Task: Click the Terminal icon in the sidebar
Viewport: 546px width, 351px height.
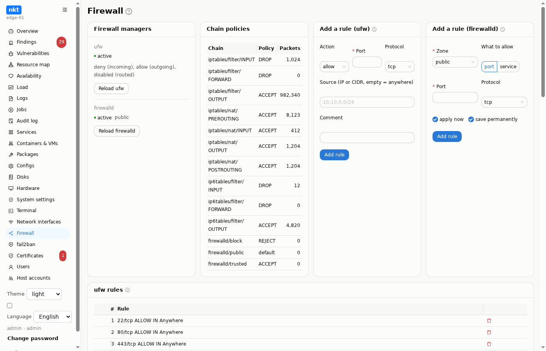Action: click(11, 211)
